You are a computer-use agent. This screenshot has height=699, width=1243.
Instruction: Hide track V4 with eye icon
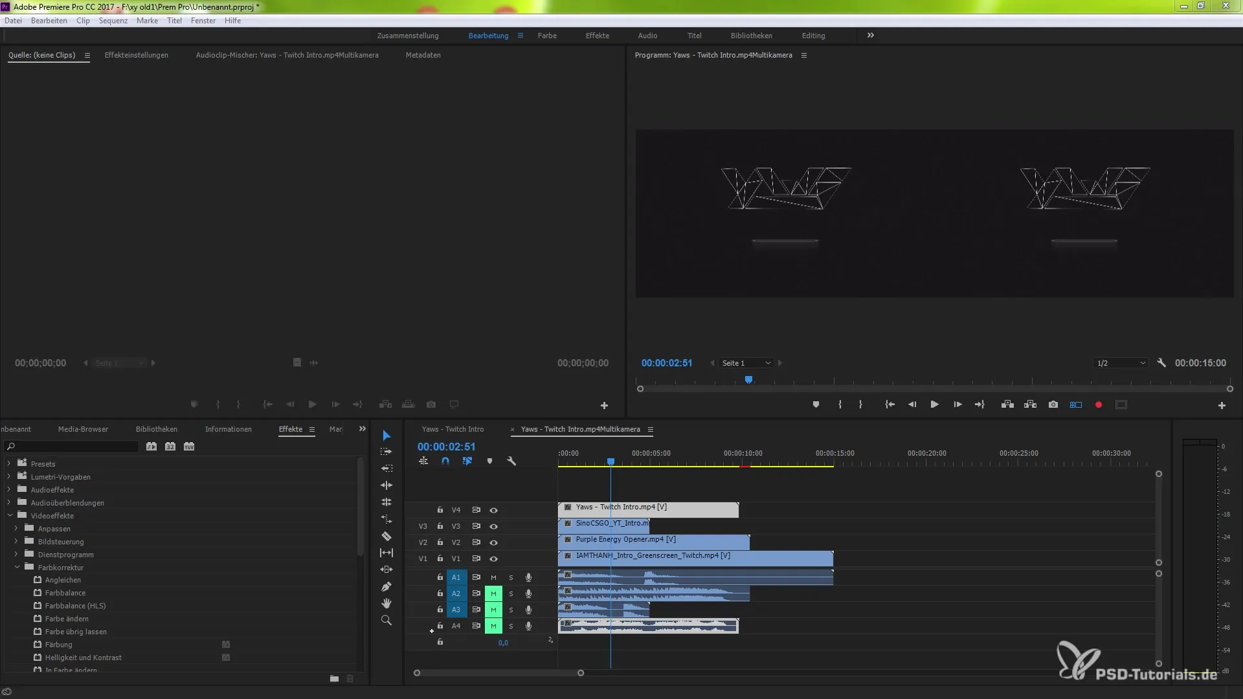pyautogui.click(x=493, y=510)
